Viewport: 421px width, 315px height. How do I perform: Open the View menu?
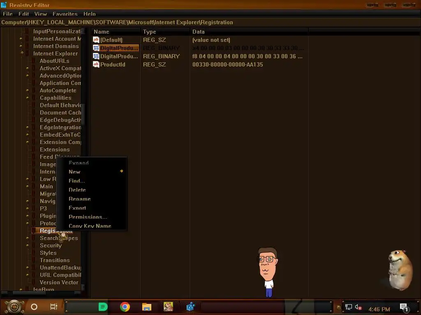pyautogui.click(x=41, y=14)
